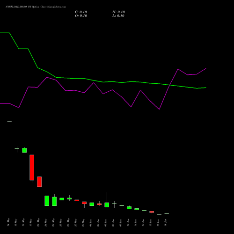Click the '19 May' date axis label

click(x=31, y=222)
